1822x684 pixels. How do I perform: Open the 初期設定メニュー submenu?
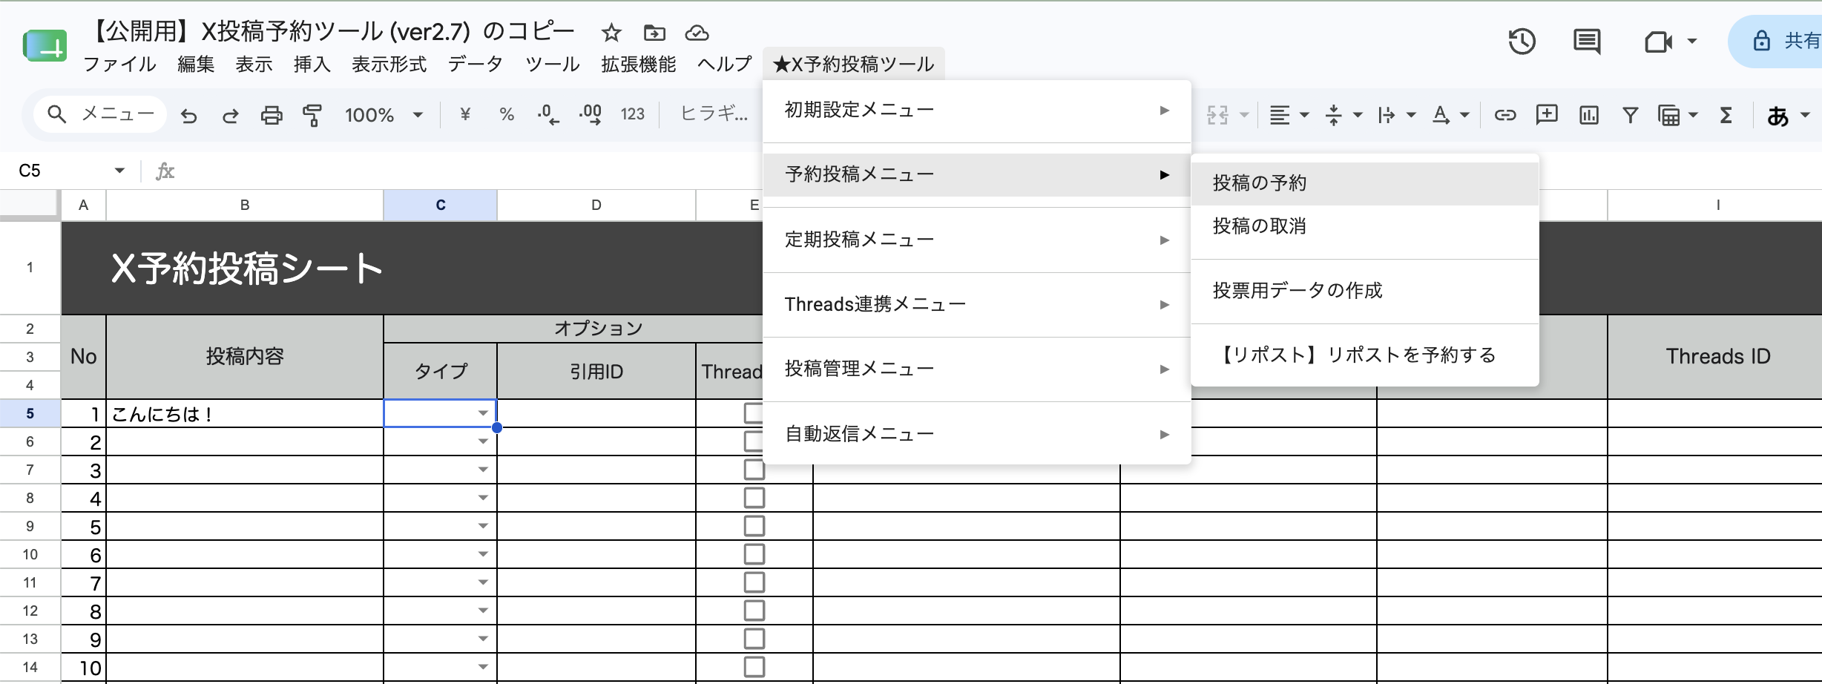[x=977, y=110]
